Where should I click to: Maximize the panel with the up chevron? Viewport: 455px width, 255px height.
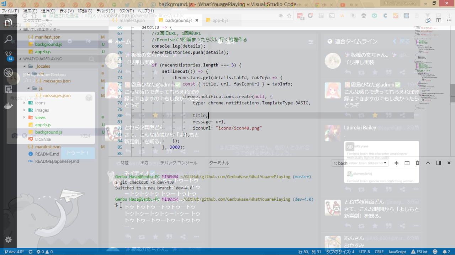tap(428, 163)
